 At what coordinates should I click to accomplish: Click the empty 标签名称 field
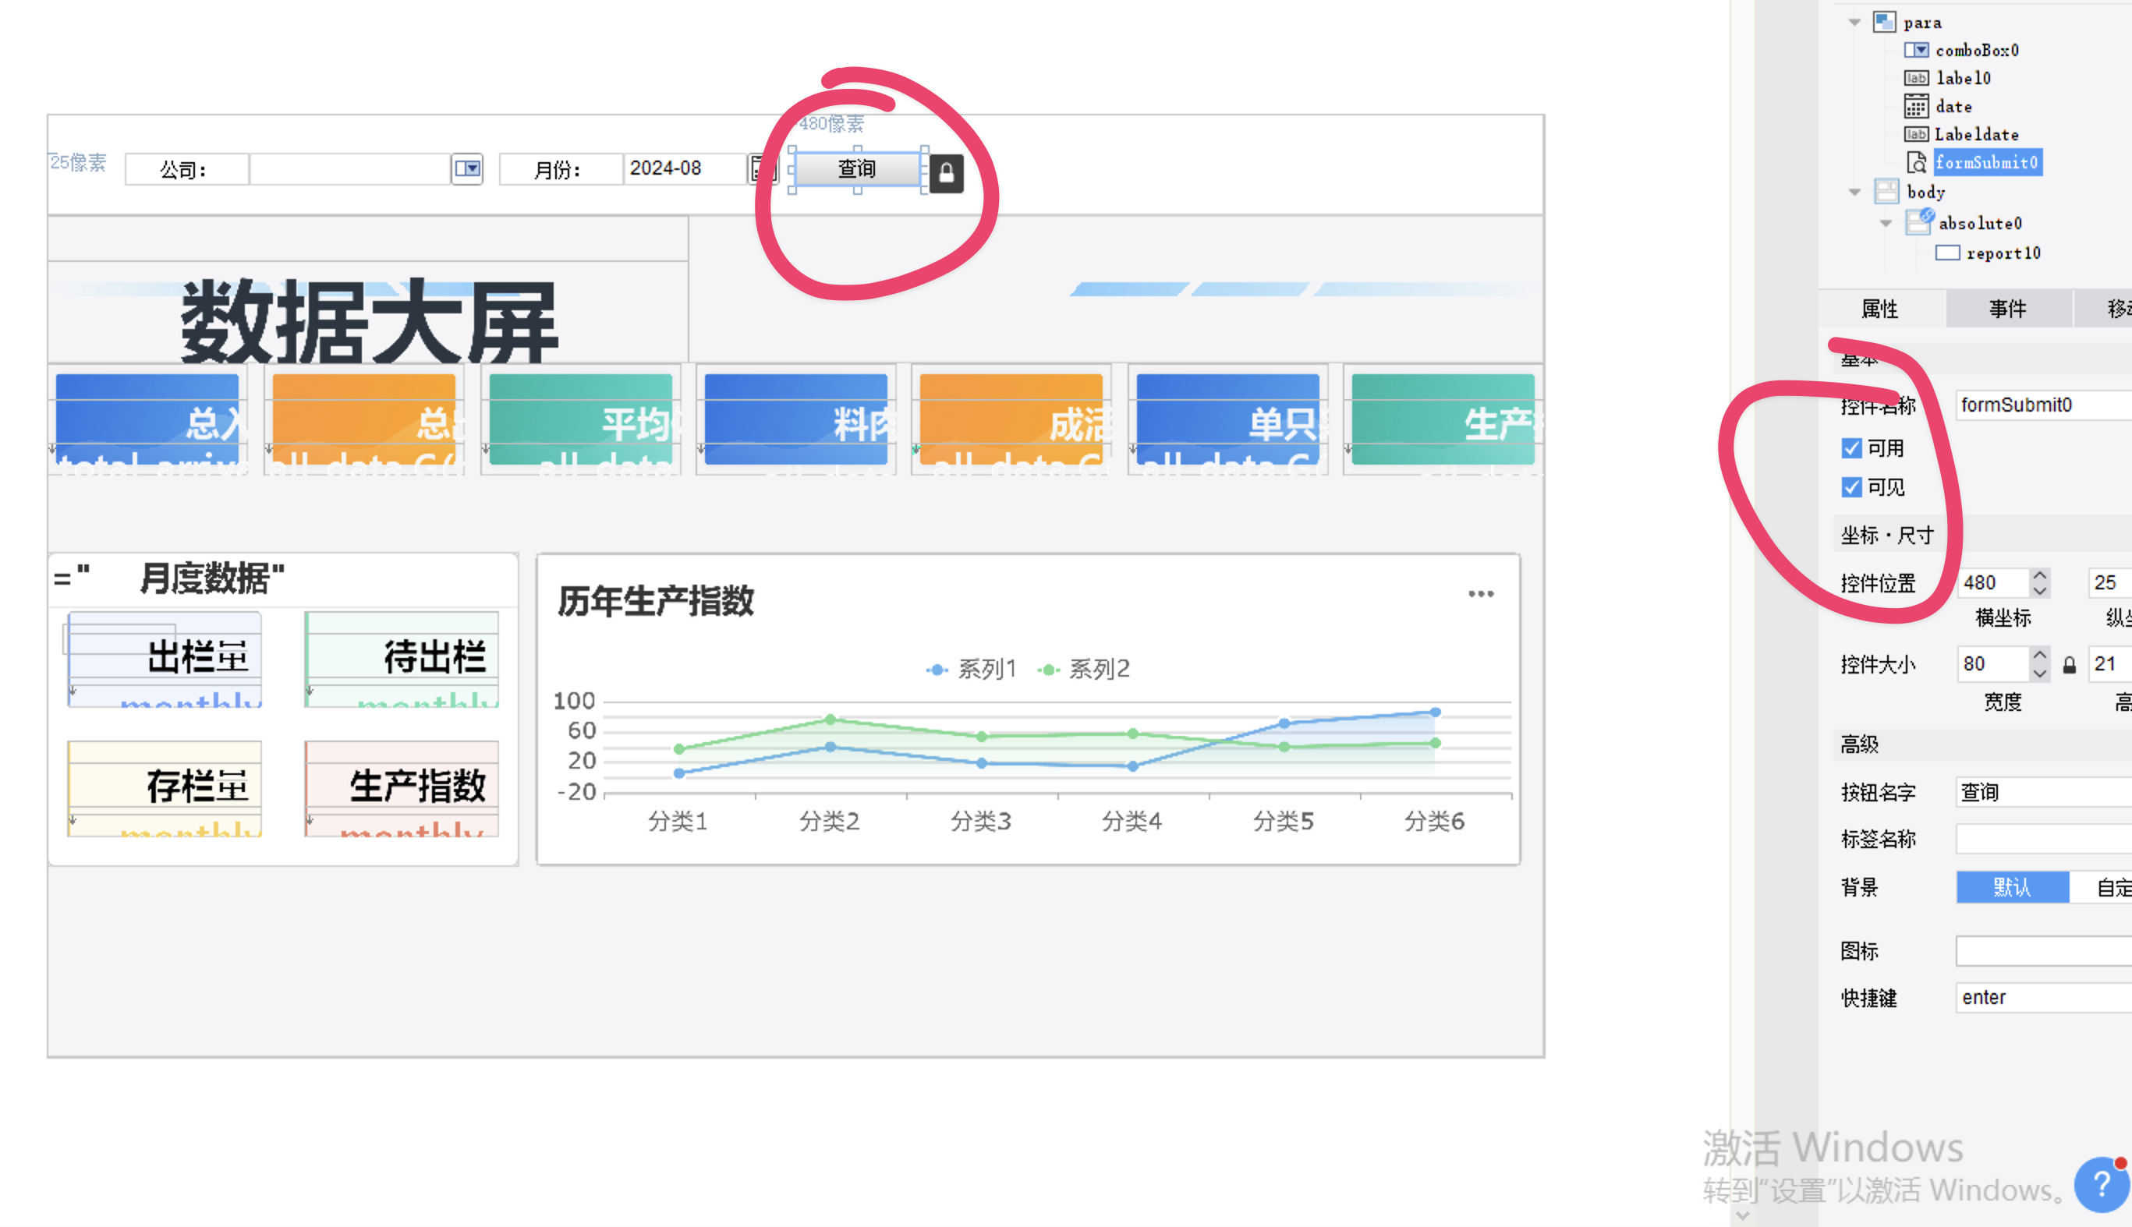click(x=2043, y=840)
